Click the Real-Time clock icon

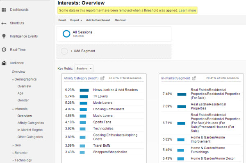click(x=4, y=50)
